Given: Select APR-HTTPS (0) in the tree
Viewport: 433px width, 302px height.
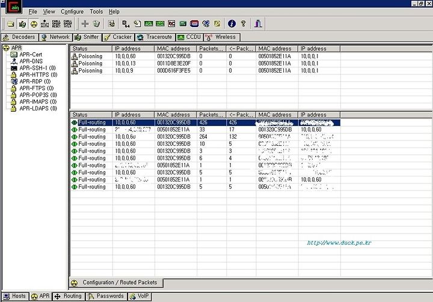Looking at the screenshot, I should [x=38, y=74].
